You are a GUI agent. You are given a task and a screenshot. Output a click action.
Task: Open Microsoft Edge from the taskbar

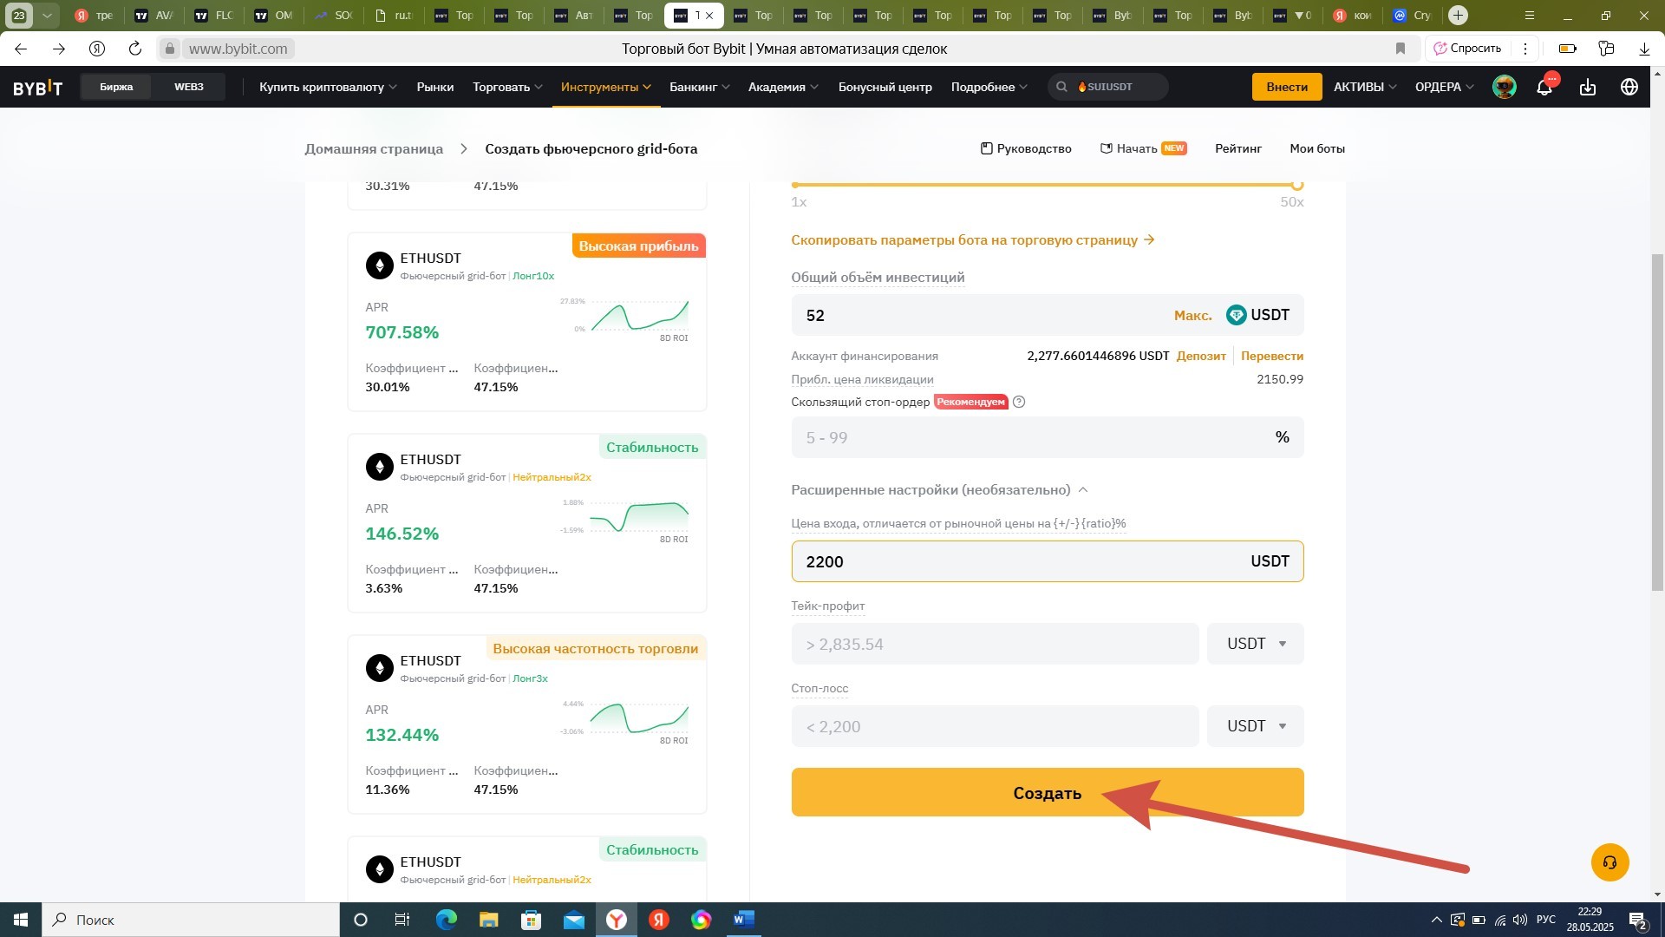point(446,920)
